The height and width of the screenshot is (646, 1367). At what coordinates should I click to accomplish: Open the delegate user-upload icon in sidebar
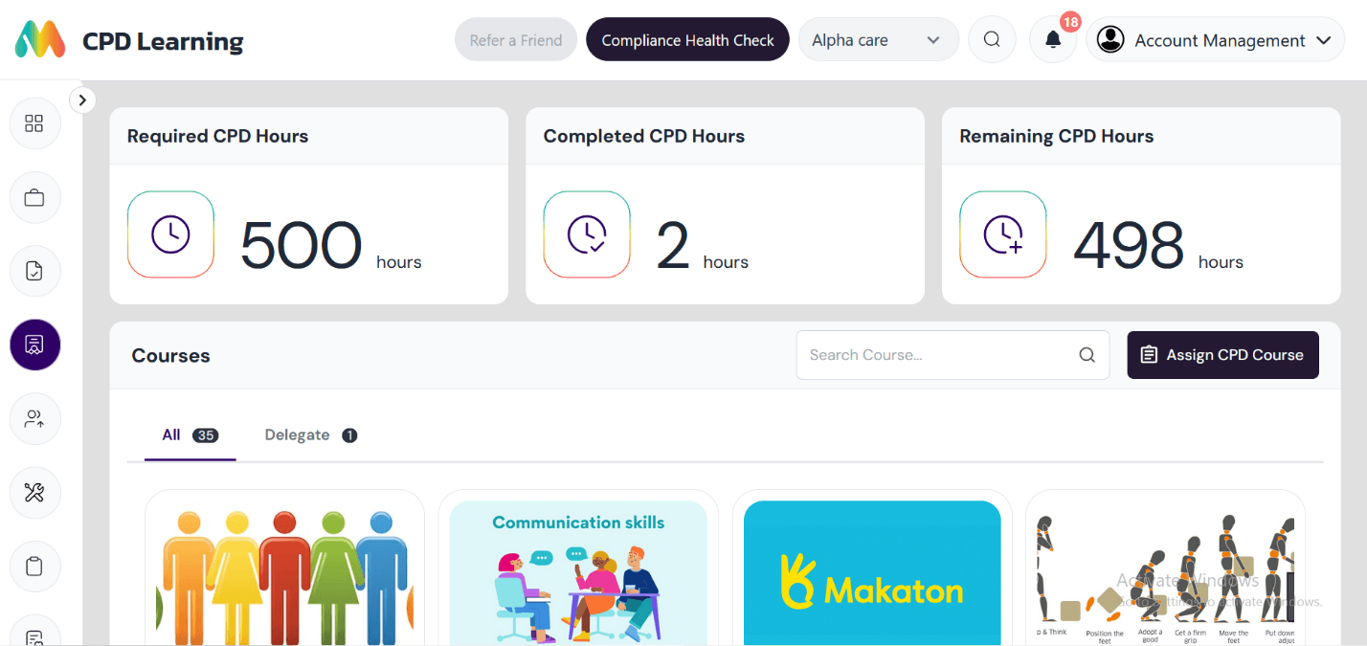(34, 418)
